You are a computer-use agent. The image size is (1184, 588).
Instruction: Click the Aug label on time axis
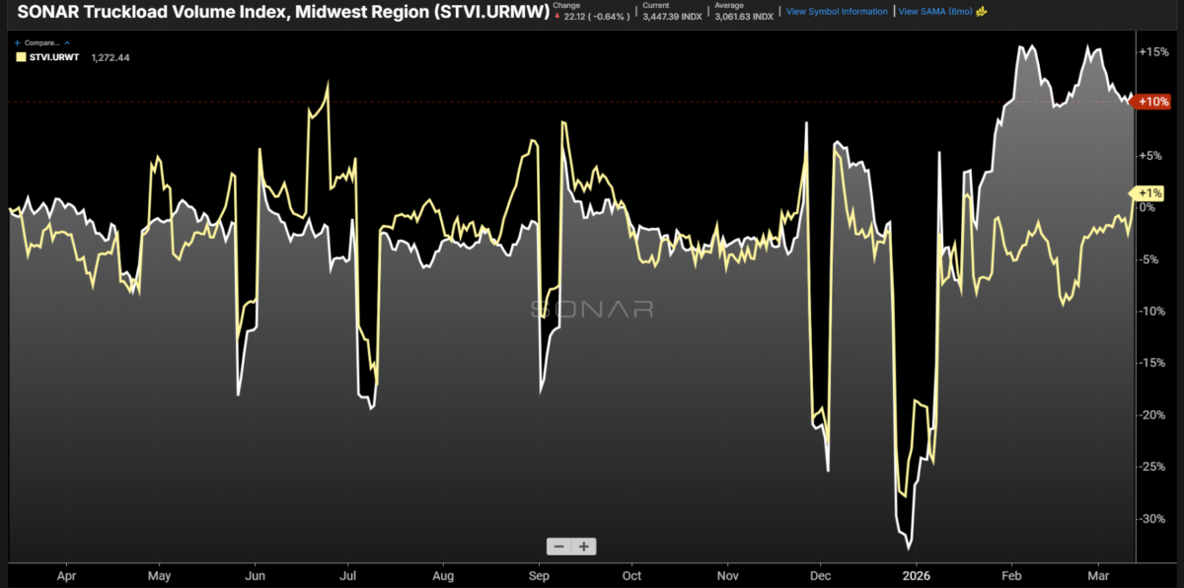443,575
